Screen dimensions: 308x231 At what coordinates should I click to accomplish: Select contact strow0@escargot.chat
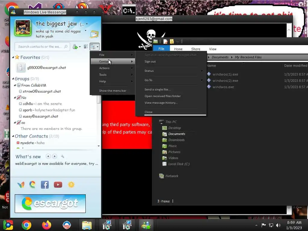(42, 91)
